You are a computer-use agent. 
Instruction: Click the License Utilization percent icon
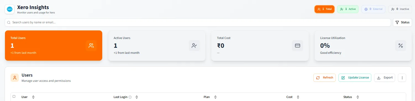(401, 46)
